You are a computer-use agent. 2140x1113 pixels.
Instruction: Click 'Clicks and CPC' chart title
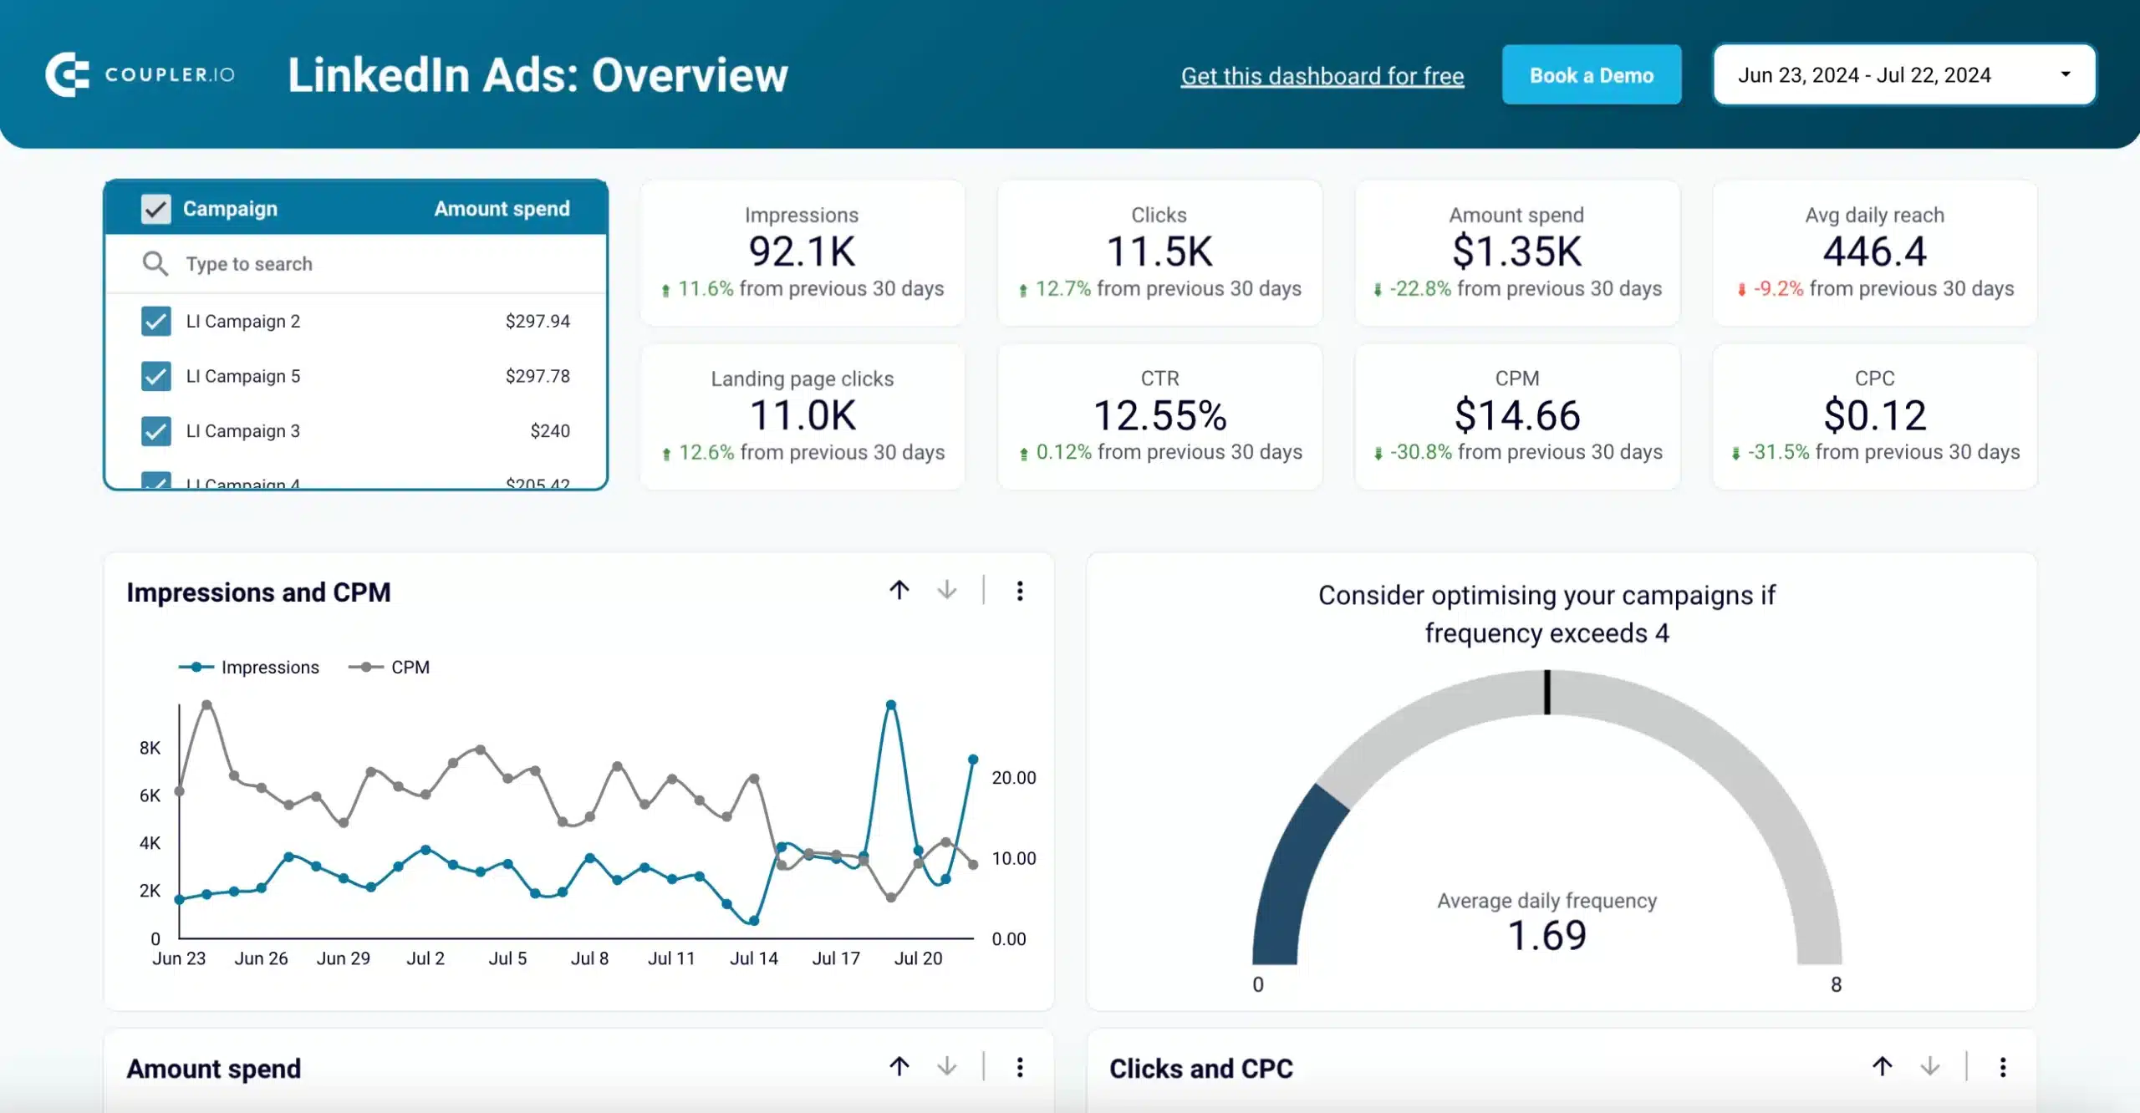(x=1200, y=1069)
